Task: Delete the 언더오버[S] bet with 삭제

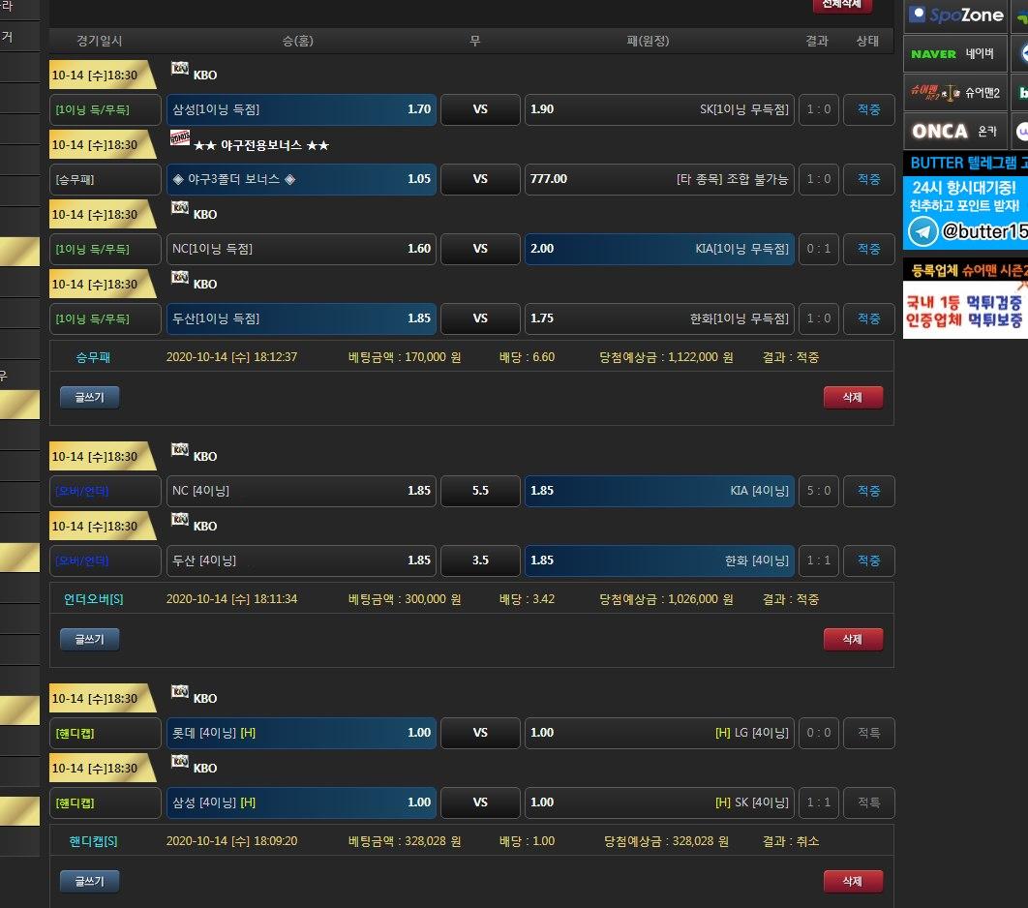Action: pyautogui.click(x=853, y=639)
